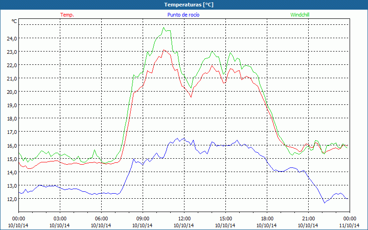Viewport: 368px width, 230px height.
Task: Click the 11/10/14 date label
Action: (x=350, y=225)
